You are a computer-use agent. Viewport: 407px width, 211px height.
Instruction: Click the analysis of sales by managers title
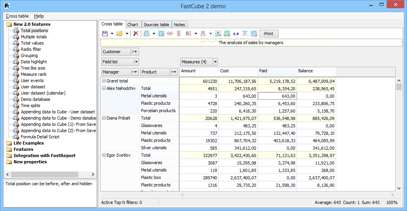click(251, 43)
